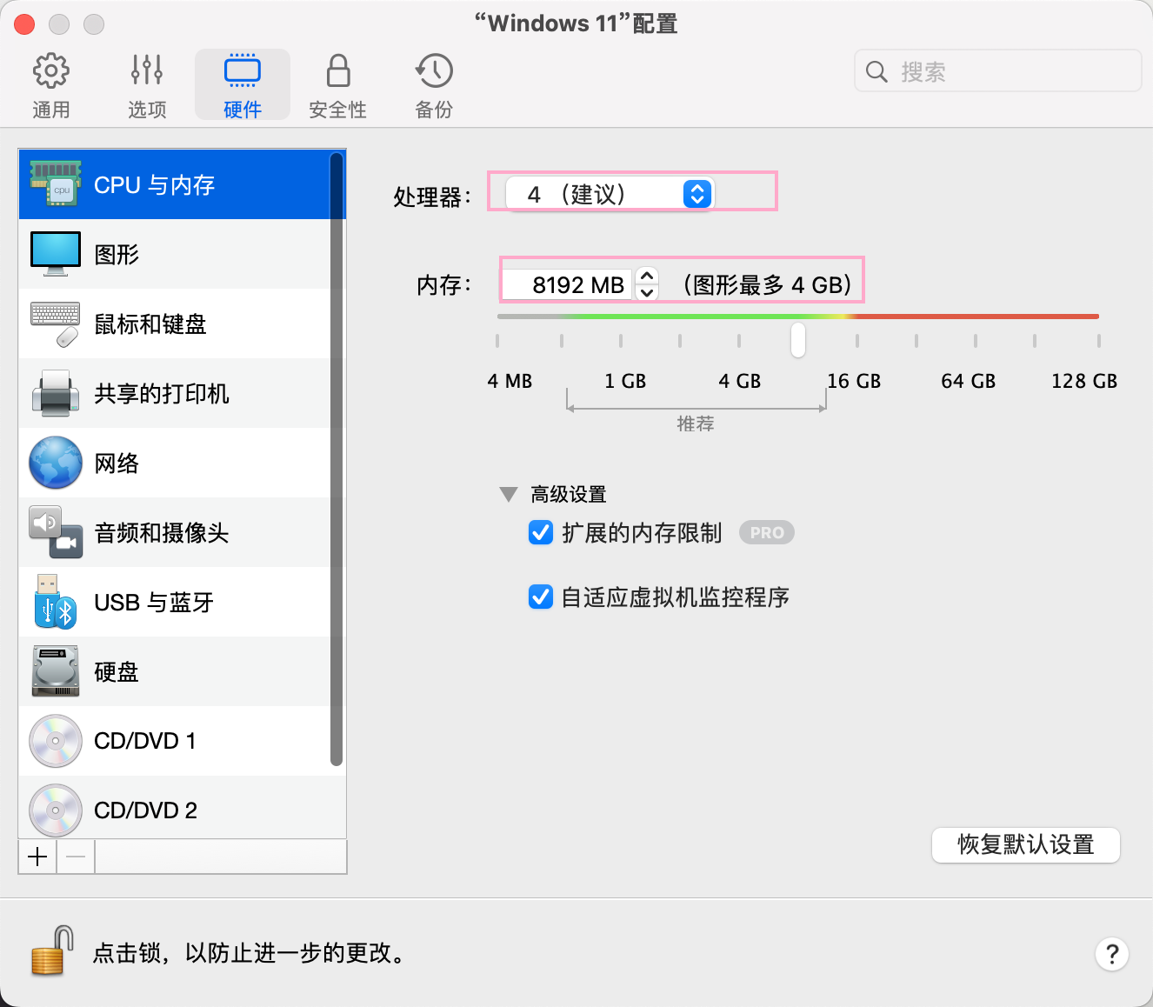The width and height of the screenshot is (1153, 1007).
Task: Click the memory slider handle
Action: (x=797, y=340)
